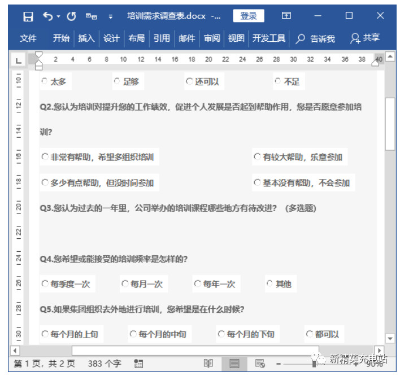The height and width of the screenshot is (376, 400).
Task: Switch to Web Layout view icon
Action: pos(260,364)
